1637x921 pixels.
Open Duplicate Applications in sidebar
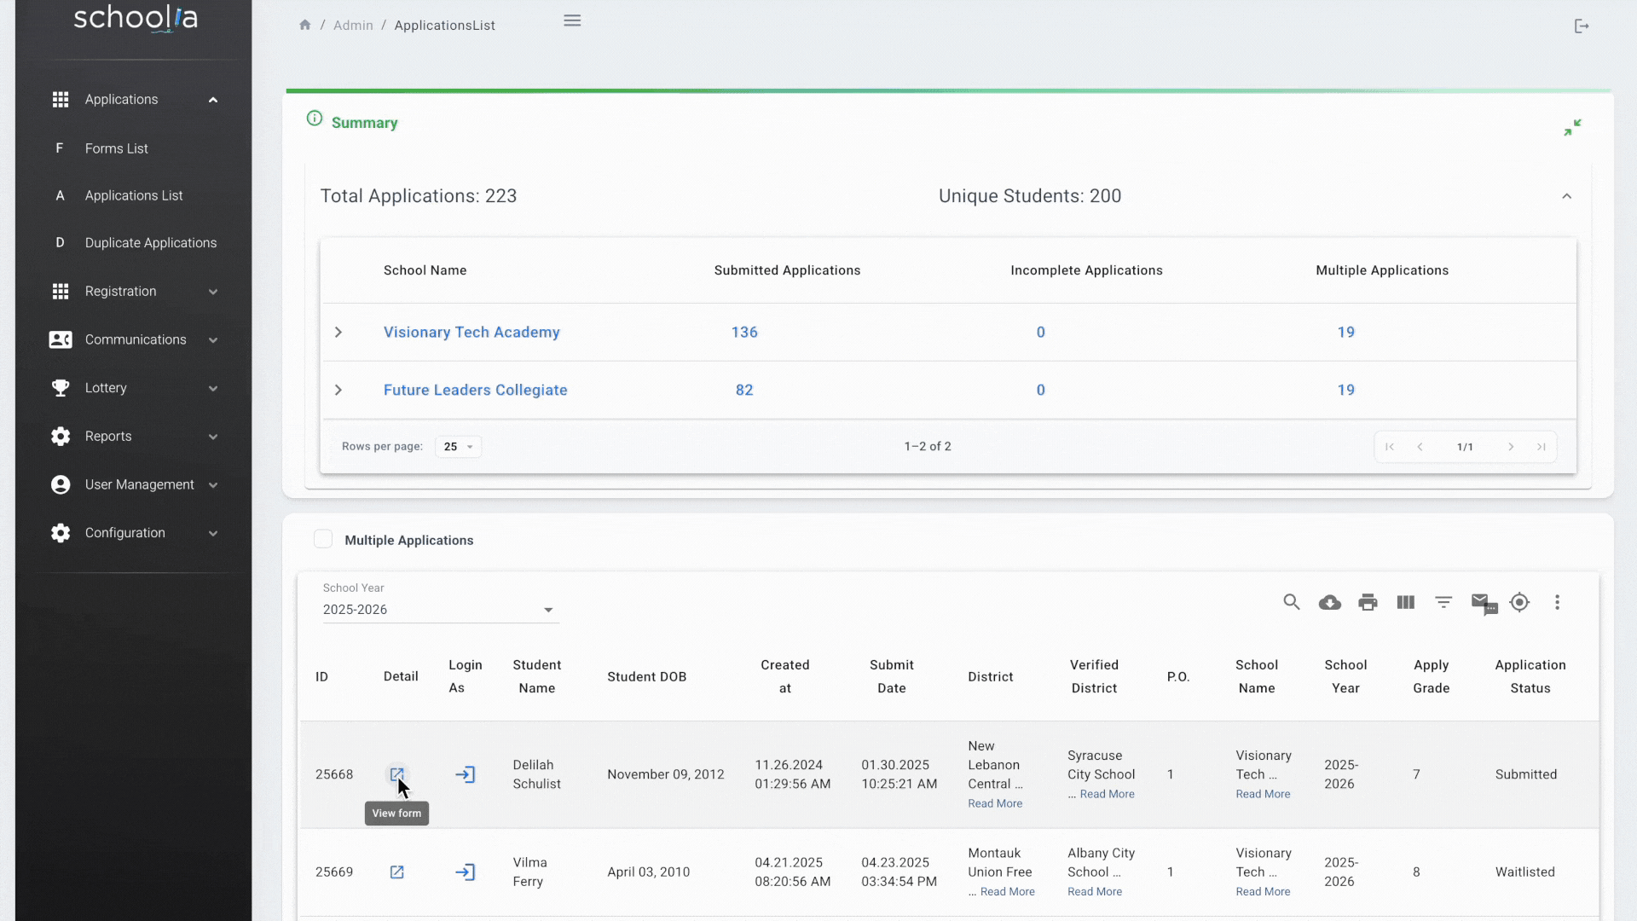coord(150,243)
